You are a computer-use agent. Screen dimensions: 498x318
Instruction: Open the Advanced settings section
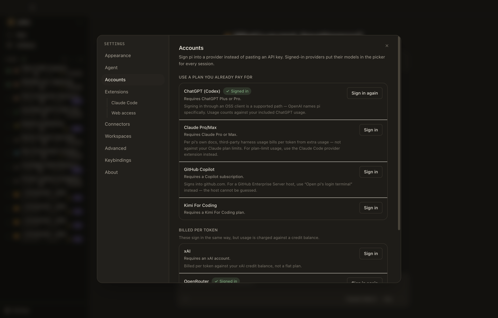click(133, 148)
